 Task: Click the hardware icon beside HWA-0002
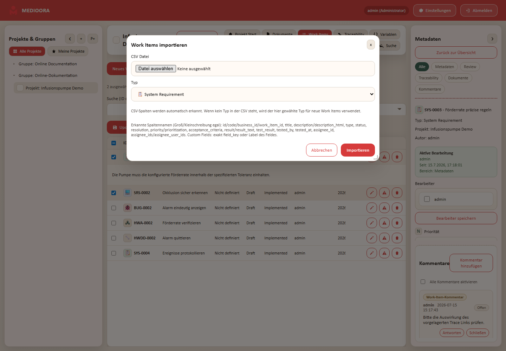(x=128, y=223)
